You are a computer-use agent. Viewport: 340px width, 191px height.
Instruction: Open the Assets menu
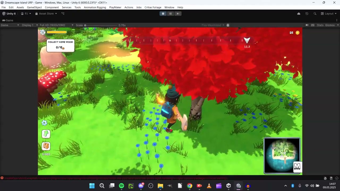20,7
